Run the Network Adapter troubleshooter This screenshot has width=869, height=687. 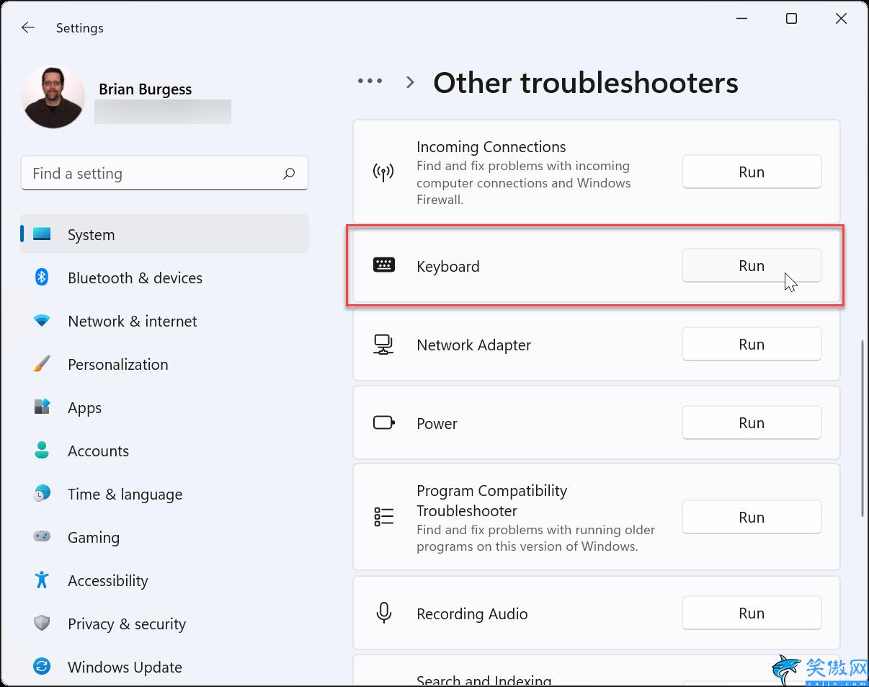coord(752,344)
